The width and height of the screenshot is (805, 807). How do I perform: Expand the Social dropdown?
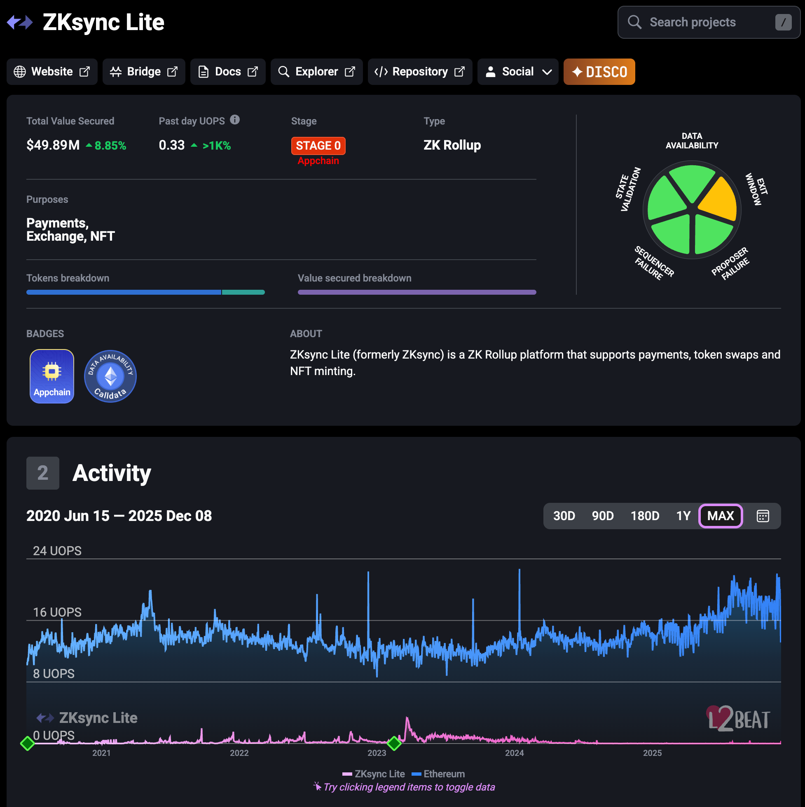[x=518, y=72]
